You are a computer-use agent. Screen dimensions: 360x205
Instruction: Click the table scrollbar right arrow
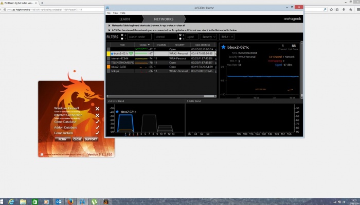(x=215, y=96)
